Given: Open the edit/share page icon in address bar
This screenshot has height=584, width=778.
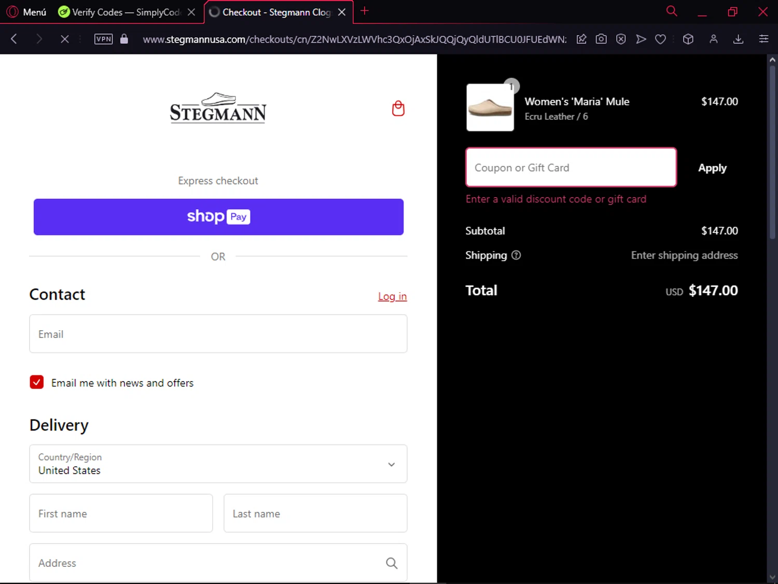Looking at the screenshot, I should pos(581,39).
